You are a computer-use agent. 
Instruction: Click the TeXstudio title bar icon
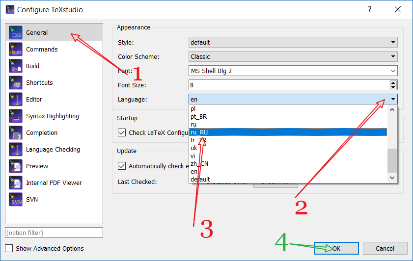[10, 9]
